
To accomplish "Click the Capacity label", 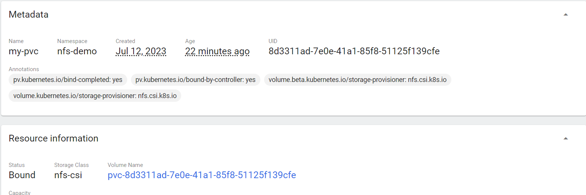I will click(x=20, y=193).
